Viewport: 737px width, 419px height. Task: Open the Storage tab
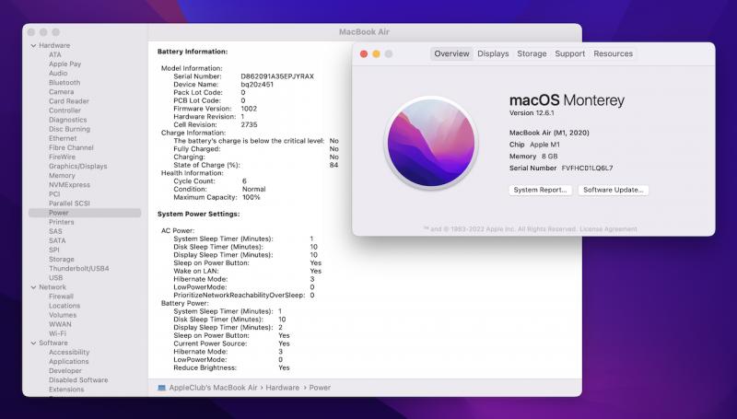(532, 53)
